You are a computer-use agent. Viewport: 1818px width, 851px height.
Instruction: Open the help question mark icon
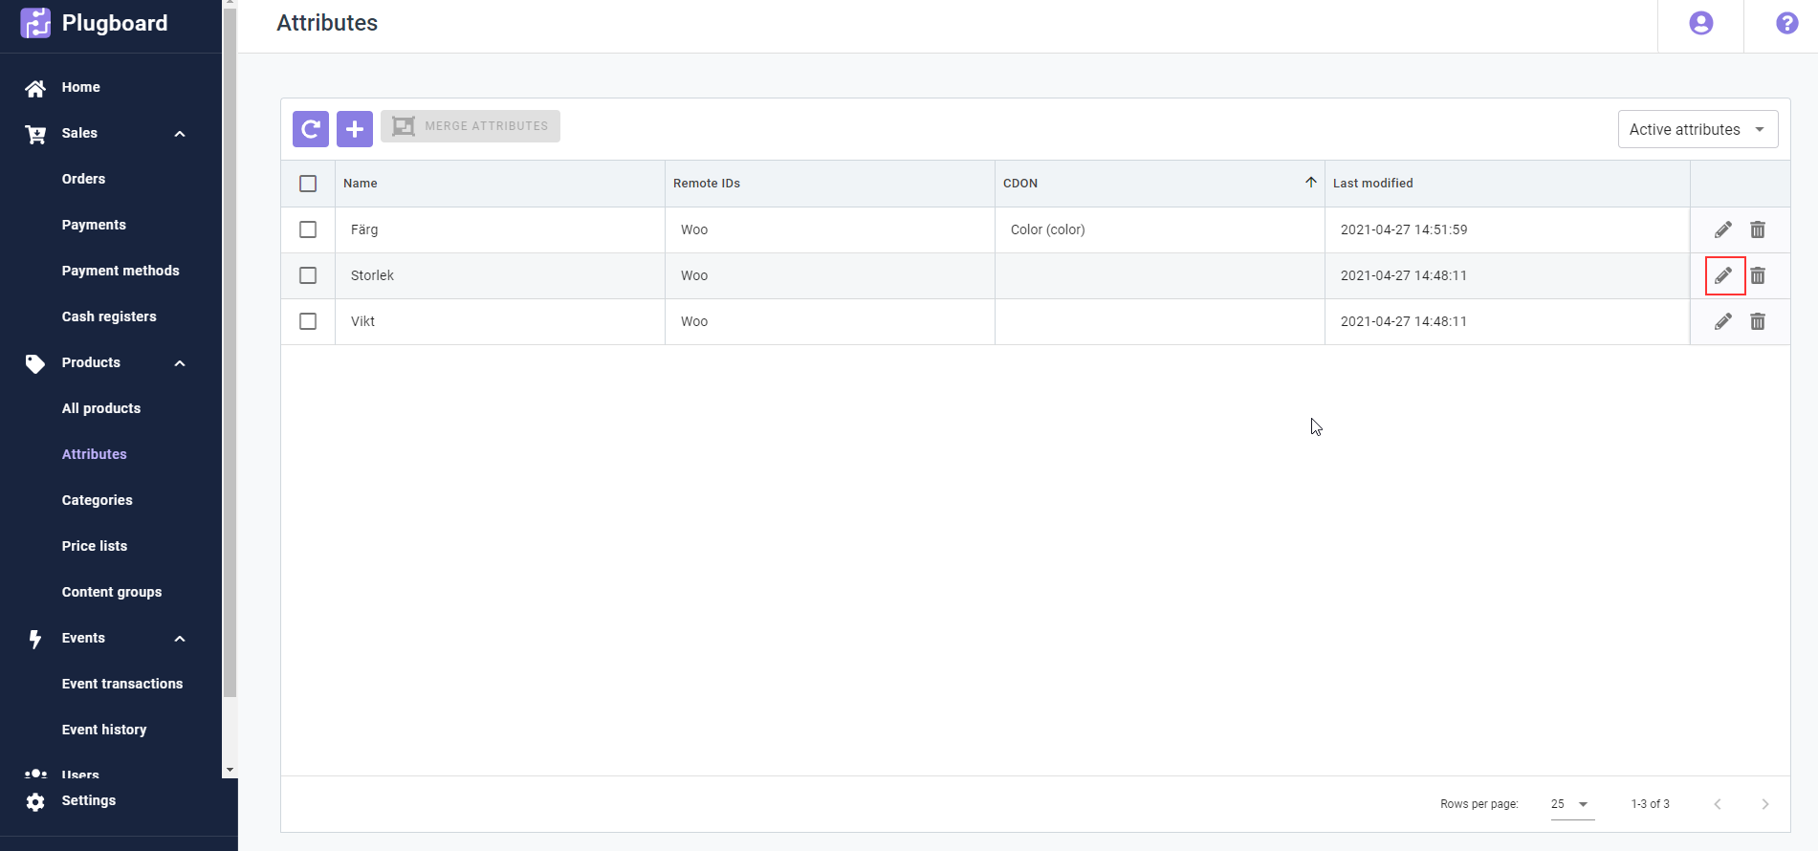point(1787,23)
